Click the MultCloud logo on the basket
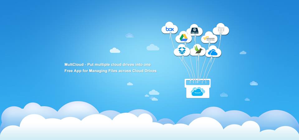This screenshot has width=299, height=140. point(198,91)
